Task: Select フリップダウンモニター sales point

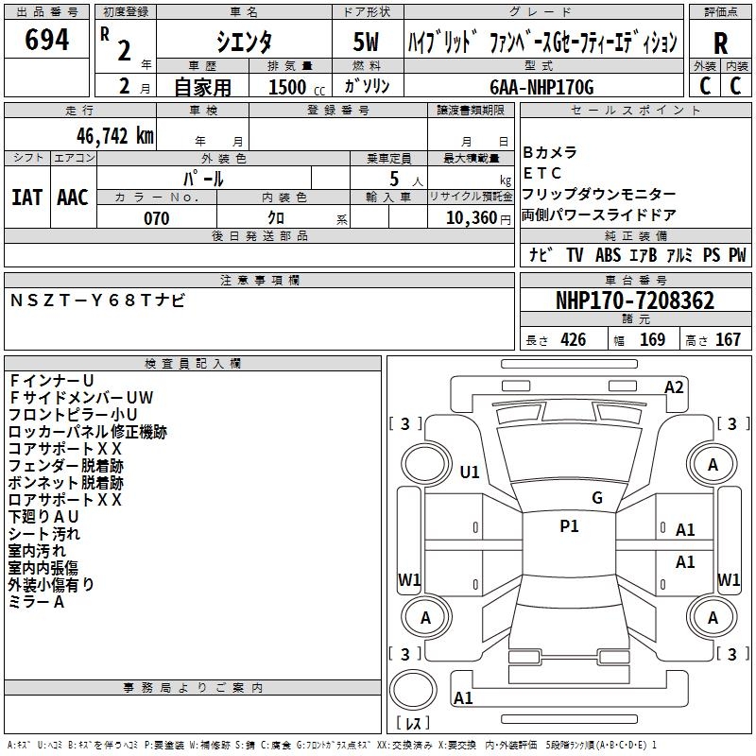Action: [x=599, y=194]
